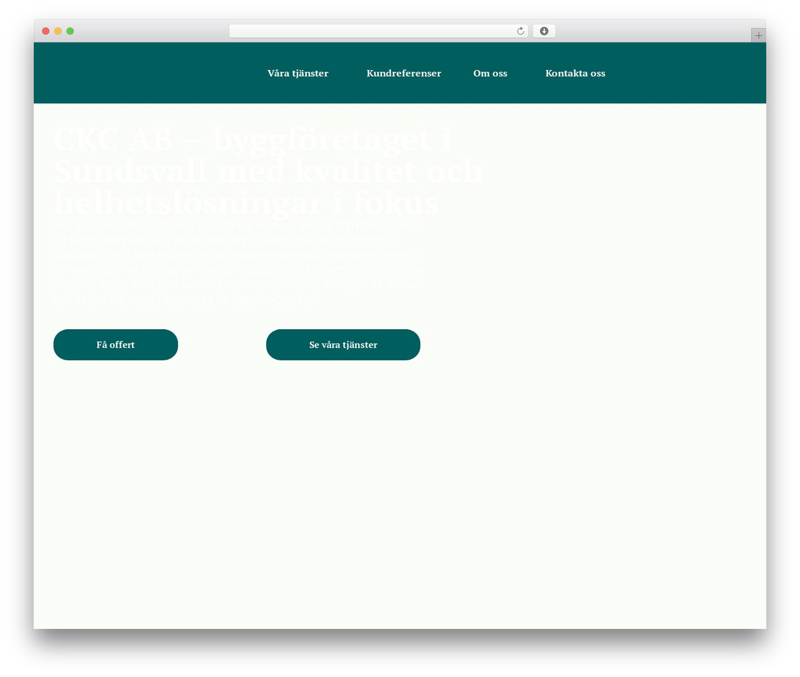
Task: Go to Kundreferenser in the navigation
Action: pos(404,73)
